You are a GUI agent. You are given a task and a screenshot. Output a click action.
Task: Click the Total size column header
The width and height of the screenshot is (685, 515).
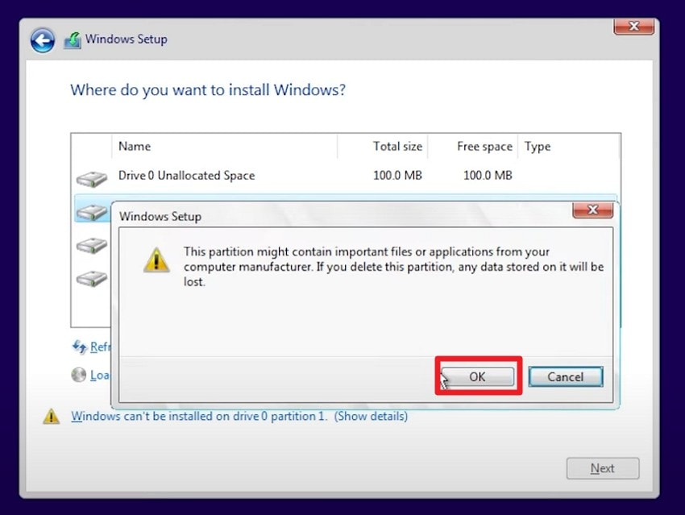click(x=397, y=147)
